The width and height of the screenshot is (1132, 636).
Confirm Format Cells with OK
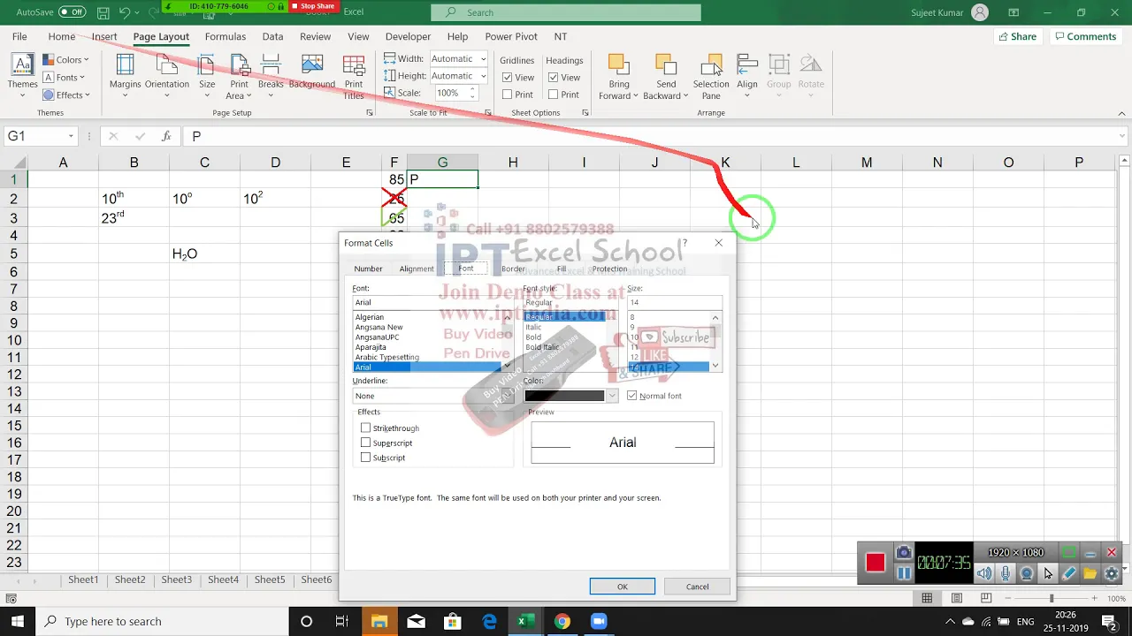pos(623,587)
